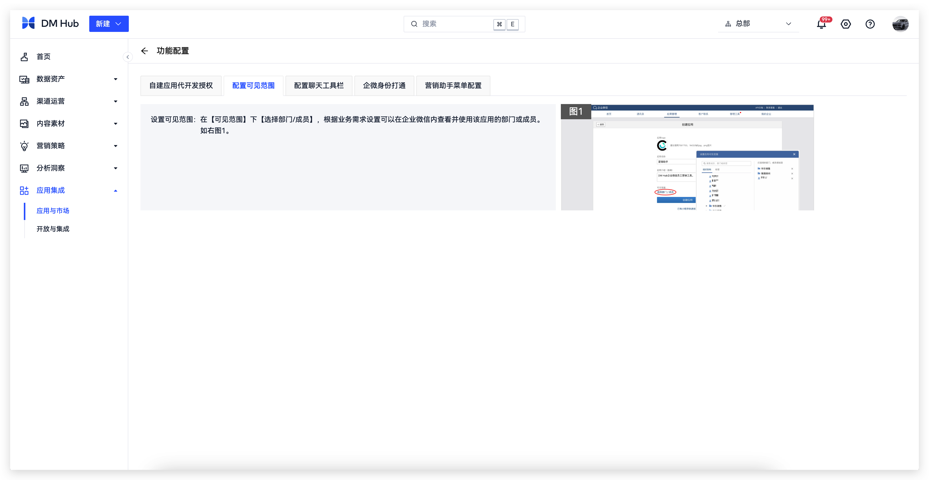
Task: Switch to 配置可见范围 tab
Action: point(253,85)
